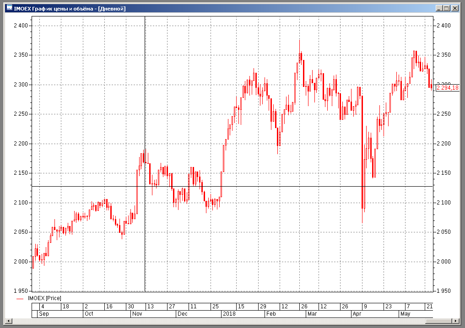The height and width of the screenshot is (328, 465).
Task: Click date 4 above the Sep label
Action: [43, 306]
